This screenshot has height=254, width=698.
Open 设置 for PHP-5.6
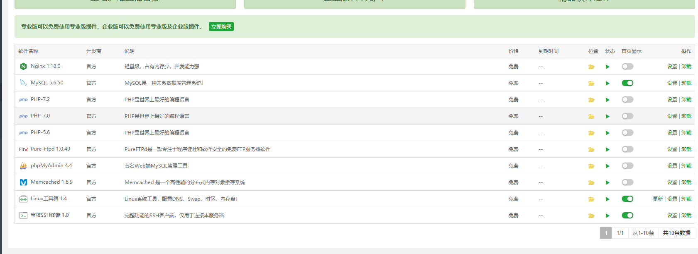tap(672, 133)
